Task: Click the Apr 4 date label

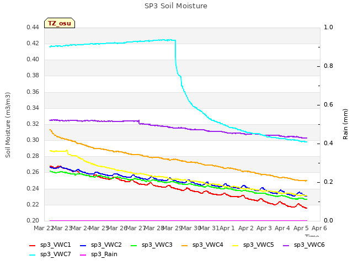Action: coord(282,228)
